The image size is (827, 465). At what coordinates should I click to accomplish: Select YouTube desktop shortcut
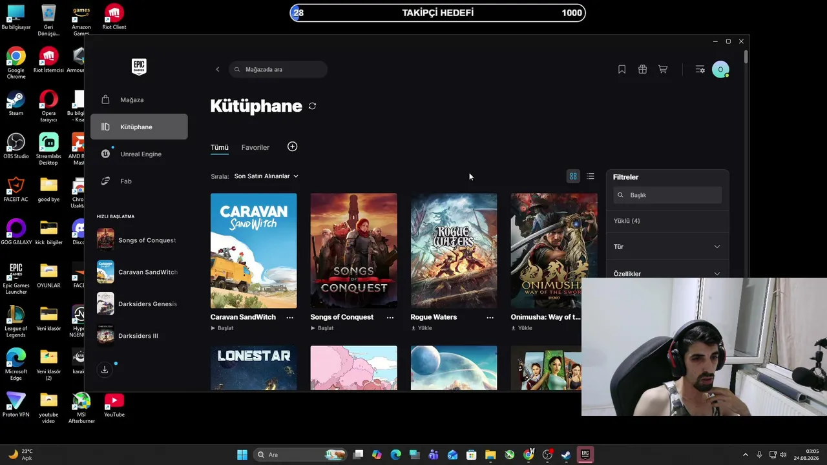click(x=114, y=405)
